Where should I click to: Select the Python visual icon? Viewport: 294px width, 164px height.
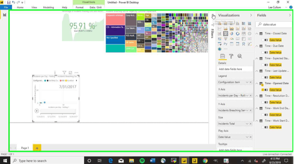tap(225, 44)
